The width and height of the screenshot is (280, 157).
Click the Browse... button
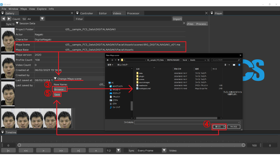60,89
